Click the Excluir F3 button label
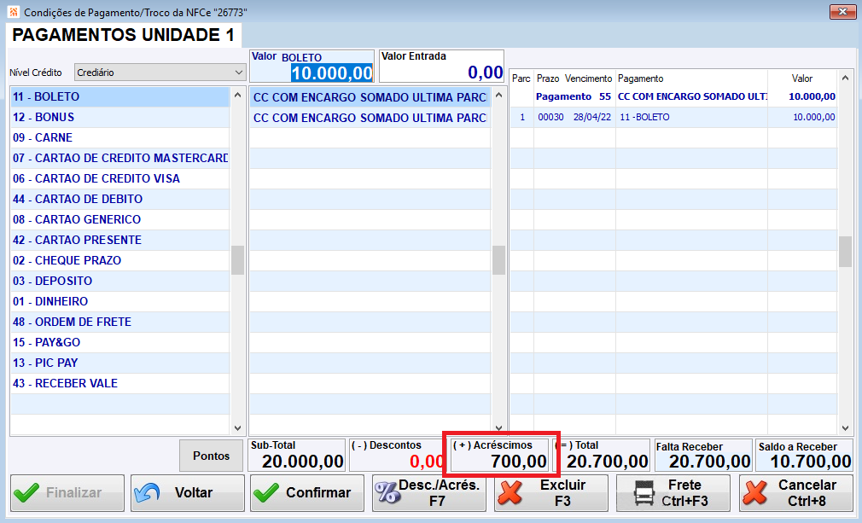This screenshot has width=862, height=523. click(563, 493)
